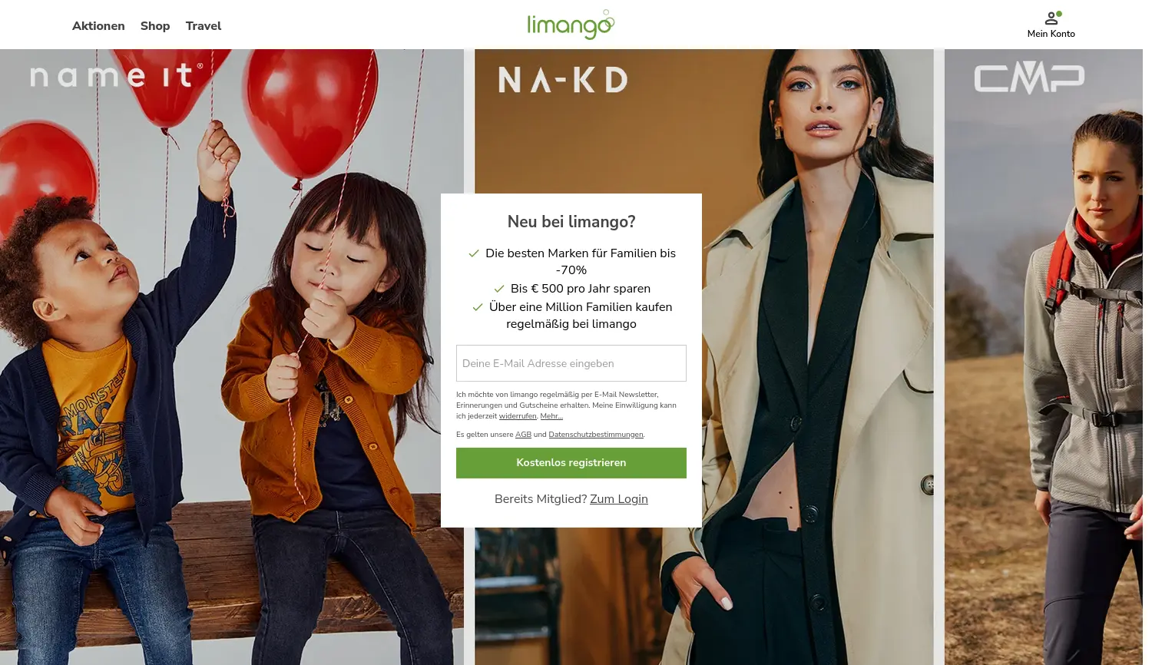This screenshot has width=1152, height=665.
Task: Click the name it brand logo
Action: pos(117,75)
